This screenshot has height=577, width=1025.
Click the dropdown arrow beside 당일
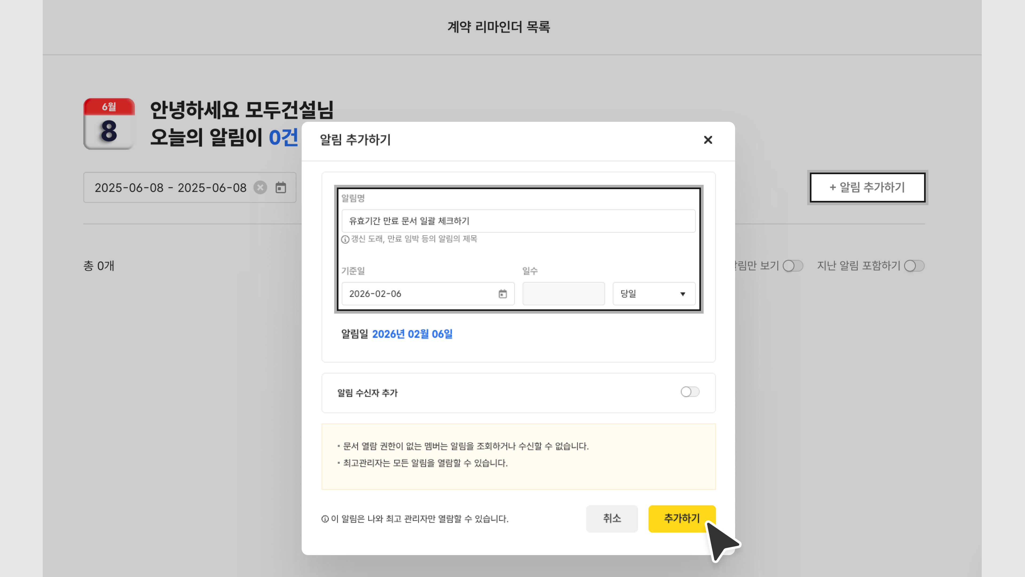click(683, 294)
